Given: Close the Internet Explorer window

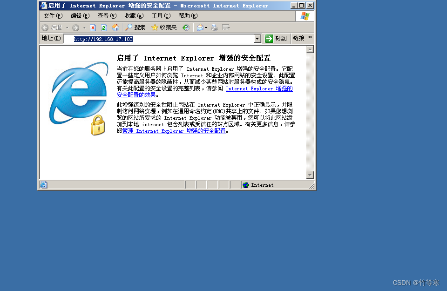Looking at the screenshot, I should click(x=310, y=6).
